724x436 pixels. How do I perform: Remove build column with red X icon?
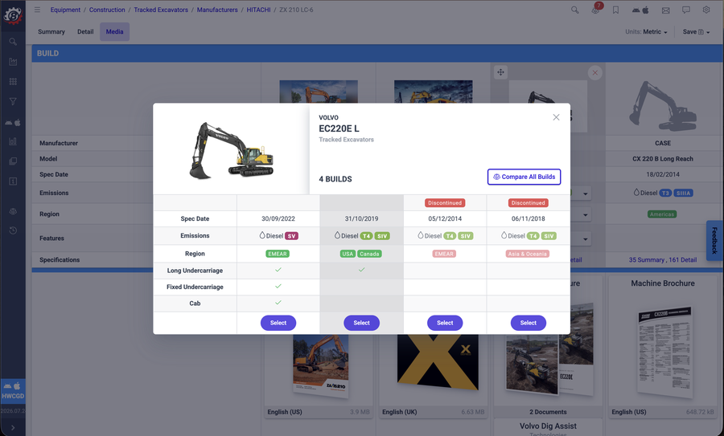point(594,72)
